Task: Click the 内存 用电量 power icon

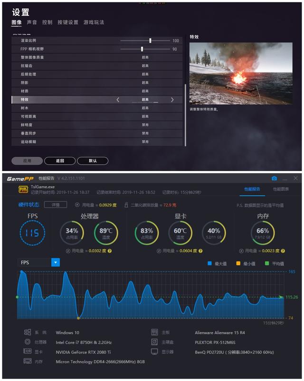Action: (x=241, y=251)
